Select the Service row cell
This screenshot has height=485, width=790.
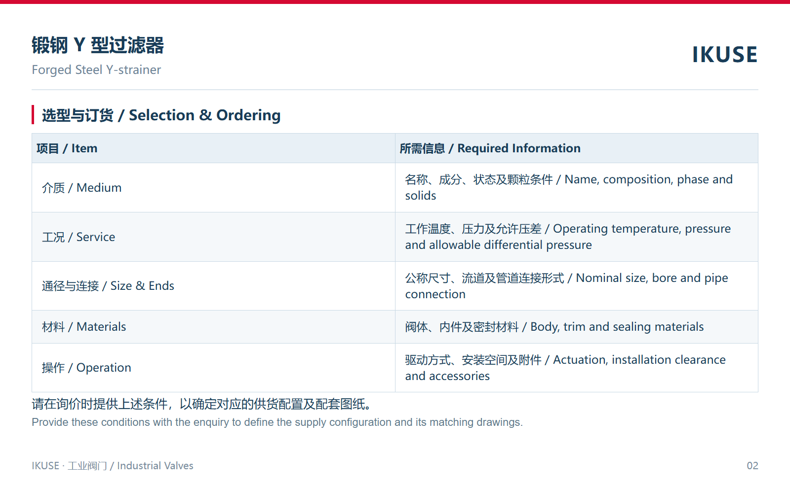coord(213,237)
